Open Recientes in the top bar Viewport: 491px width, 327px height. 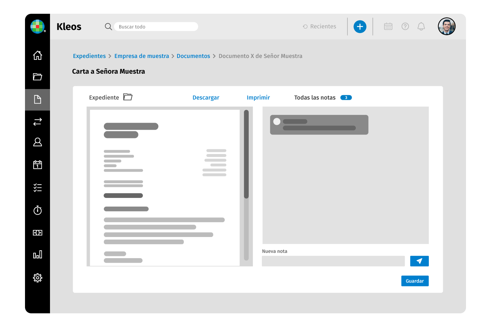point(320,27)
